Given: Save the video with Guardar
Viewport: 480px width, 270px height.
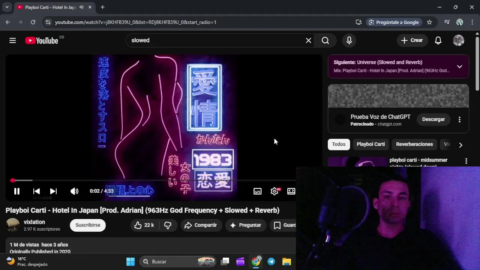Looking at the screenshot, I should coord(283,225).
